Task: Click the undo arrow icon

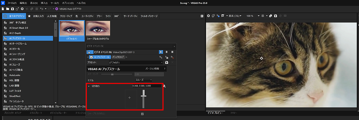Action: tap(42, 9)
